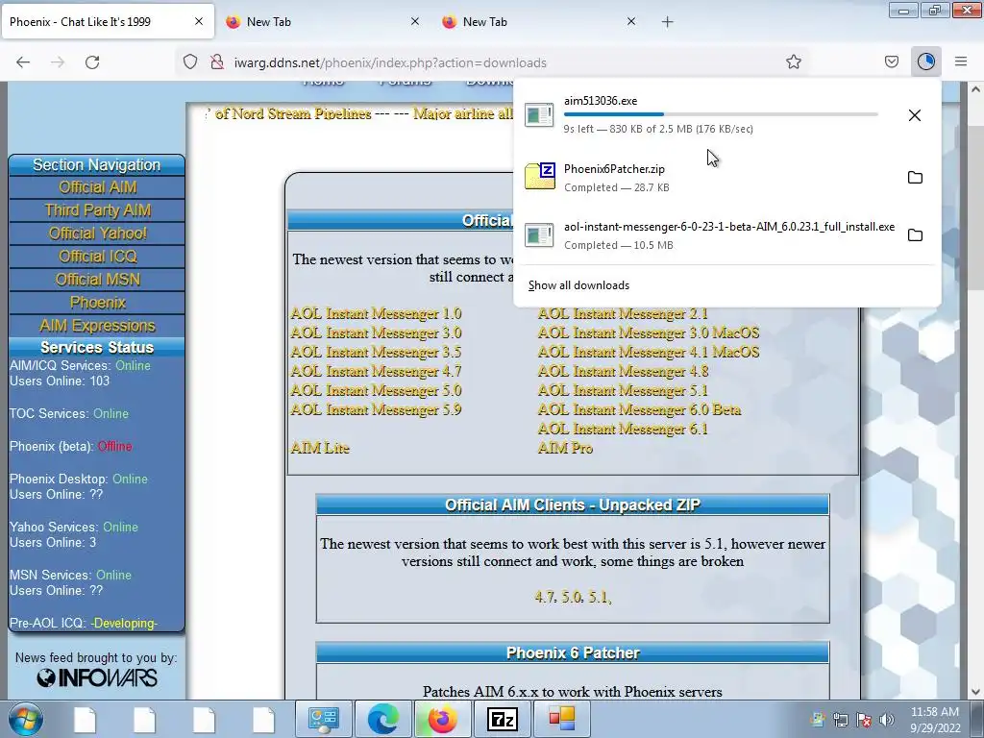984x738 pixels.
Task: Cancel the aim513036.exe download
Action: click(x=915, y=115)
